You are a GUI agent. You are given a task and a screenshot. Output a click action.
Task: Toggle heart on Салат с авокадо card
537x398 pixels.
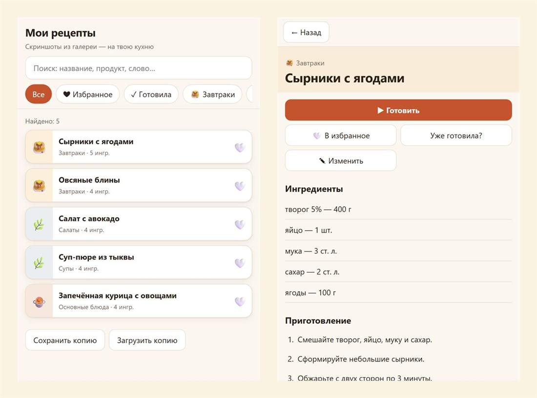[240, 224]
